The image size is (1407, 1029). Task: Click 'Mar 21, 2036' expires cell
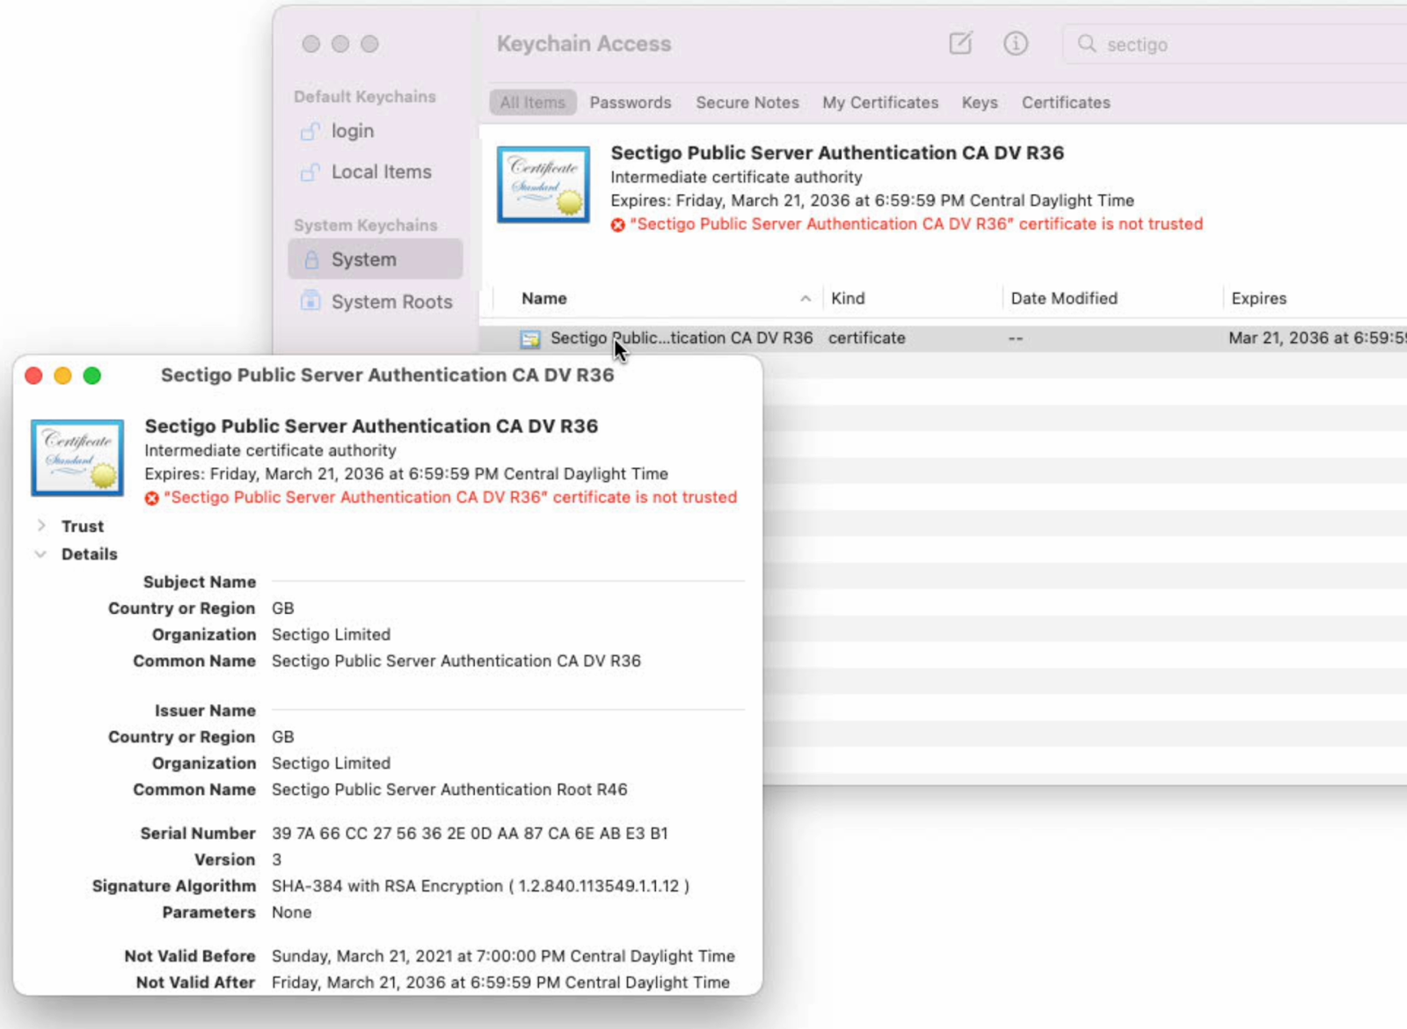pos(1316,339)
